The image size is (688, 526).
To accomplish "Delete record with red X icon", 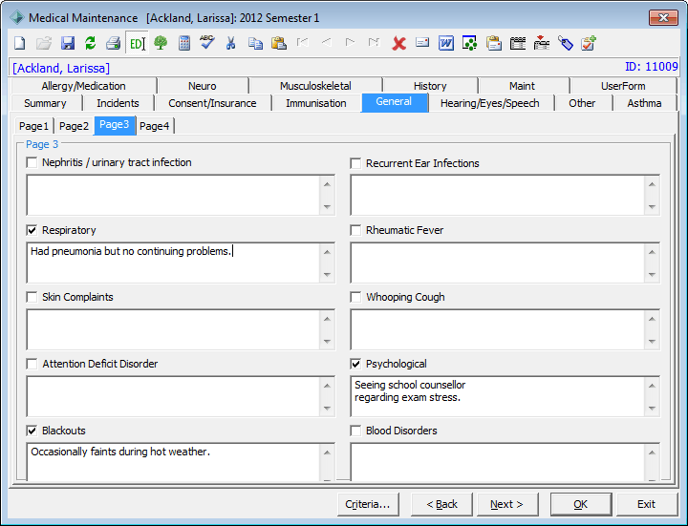I will click(398, 43).
